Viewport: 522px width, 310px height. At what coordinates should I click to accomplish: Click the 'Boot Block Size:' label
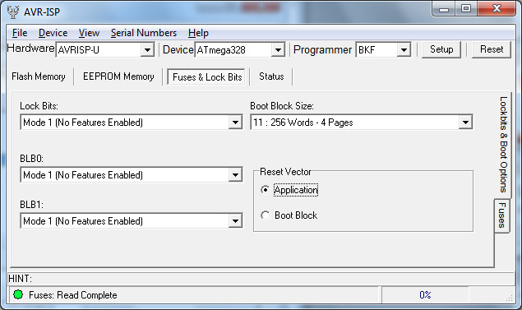point(282,106)
